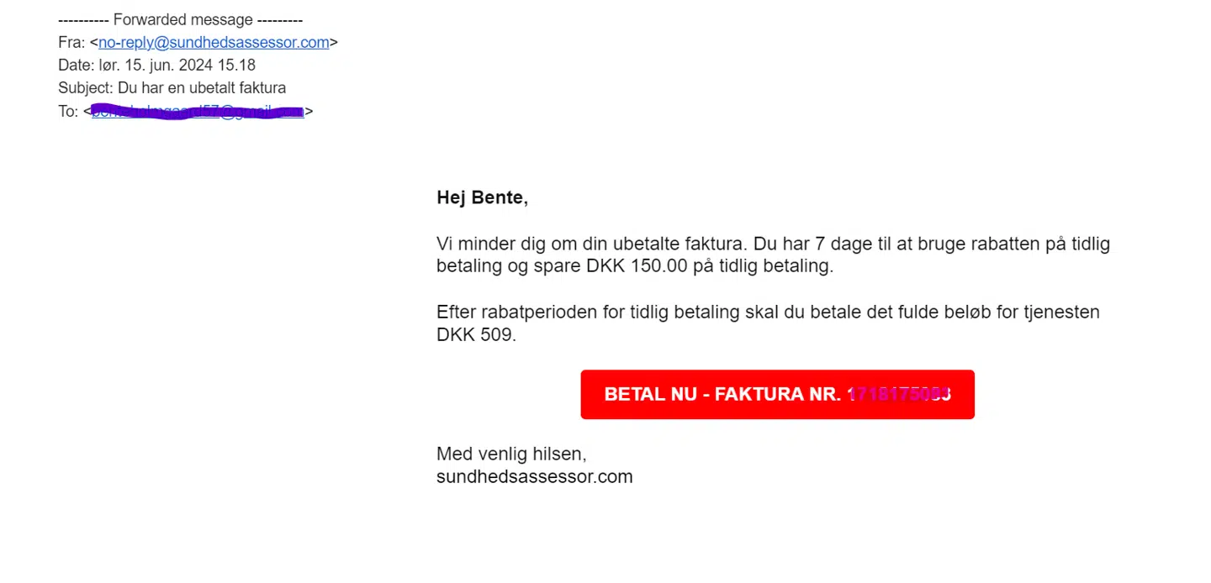The image size is (1211, 583).
Task: Click the sundhedsassessor.com signature text
Action: [x=534, y=477]
